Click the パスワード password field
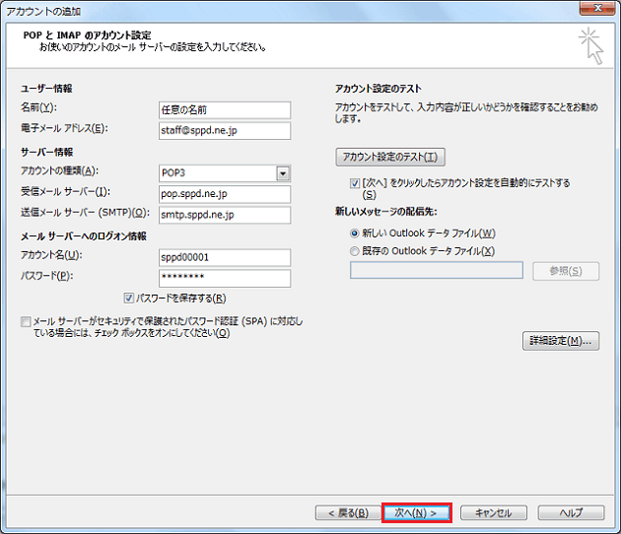 point(224,278)
